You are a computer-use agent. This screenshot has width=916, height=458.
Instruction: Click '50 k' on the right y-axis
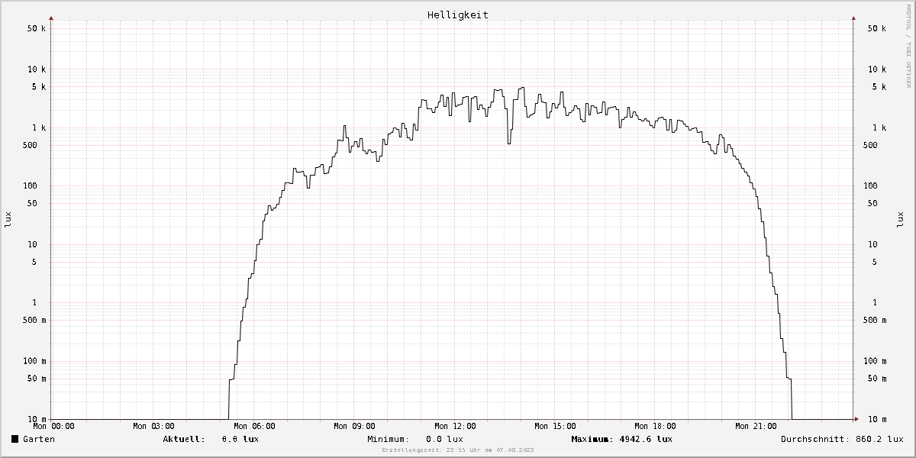click(877, 28)
